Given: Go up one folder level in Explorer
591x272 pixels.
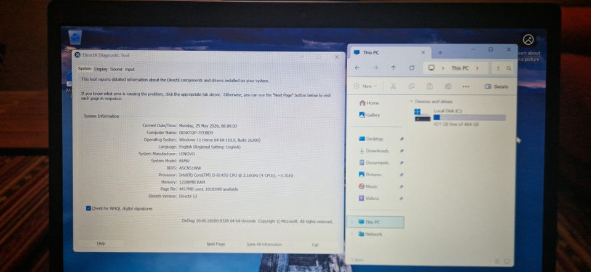Looking at the screenshot, I should [393, 68].
